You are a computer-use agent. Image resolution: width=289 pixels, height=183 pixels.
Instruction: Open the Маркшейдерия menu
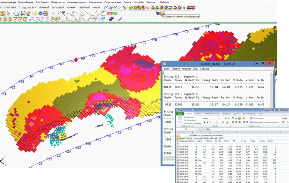point(26,2)
